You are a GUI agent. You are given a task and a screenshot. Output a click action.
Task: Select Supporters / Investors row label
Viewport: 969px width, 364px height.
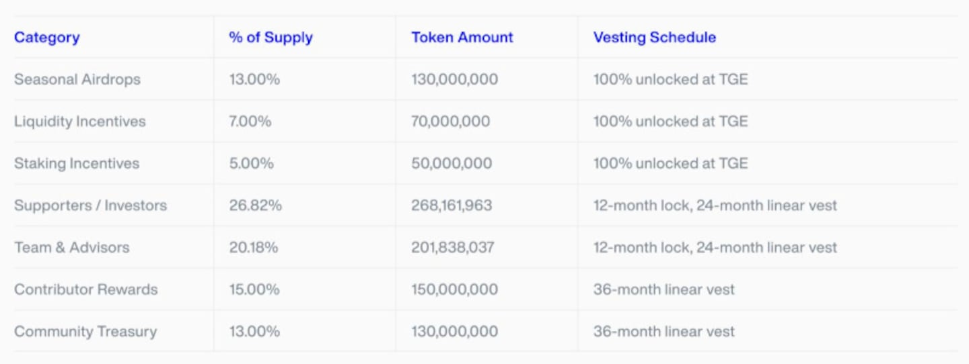90,206
